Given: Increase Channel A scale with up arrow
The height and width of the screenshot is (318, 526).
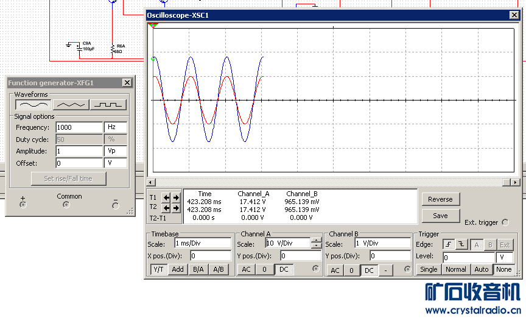Looking at the screenshot, I should (316, 240).
